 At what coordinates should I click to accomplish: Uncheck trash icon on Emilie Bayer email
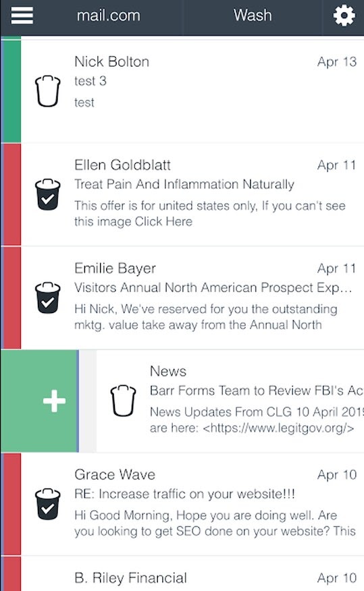[47, 298]
